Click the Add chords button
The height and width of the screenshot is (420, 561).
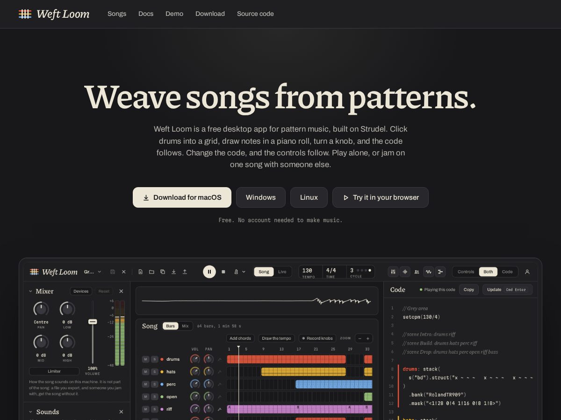click(240, 338)
